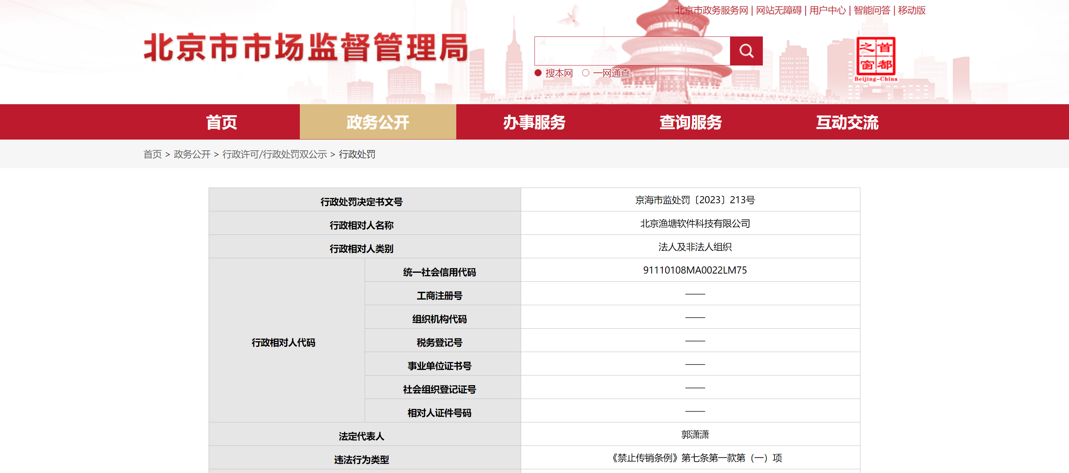
Task: Open the 首页 navigation tab
Action: (221, 122)
